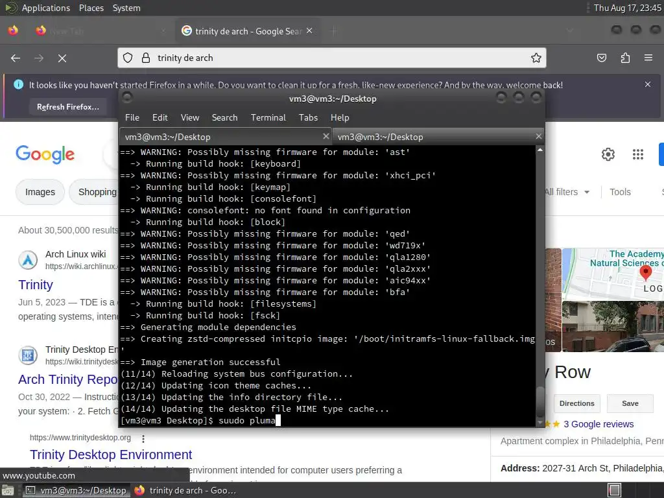Click Directions button in knowledge panel
Viewport: 664px width, 498px height.
(x=576, y=403)
